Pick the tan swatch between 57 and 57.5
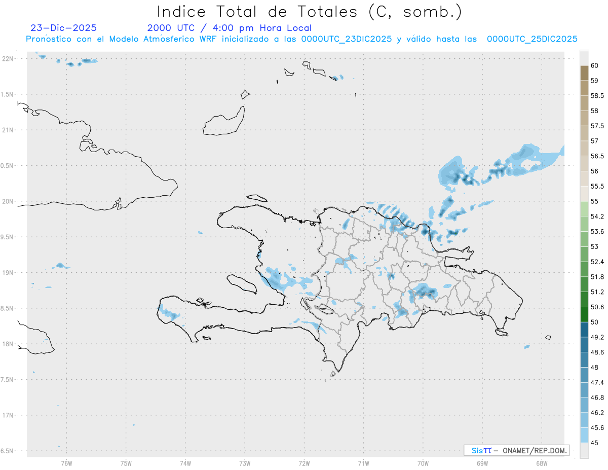The image size is (608, 470). tap(584, 133)
